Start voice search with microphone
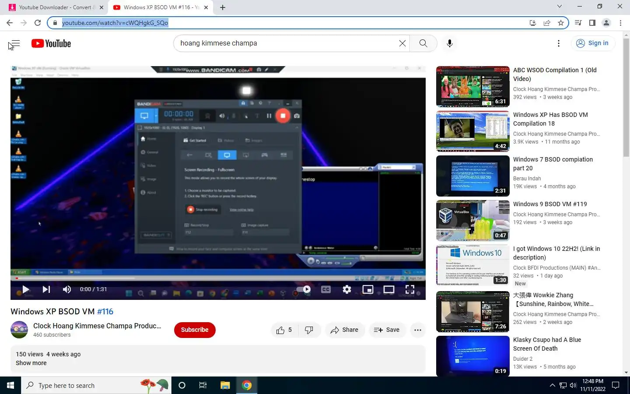The image size is (630, 394). pos(449,43)
